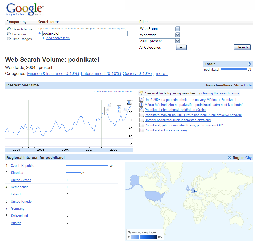The image size is (257, 243).
Task: Open the Worldwide location dropdown
Action: tap(159, 35)
